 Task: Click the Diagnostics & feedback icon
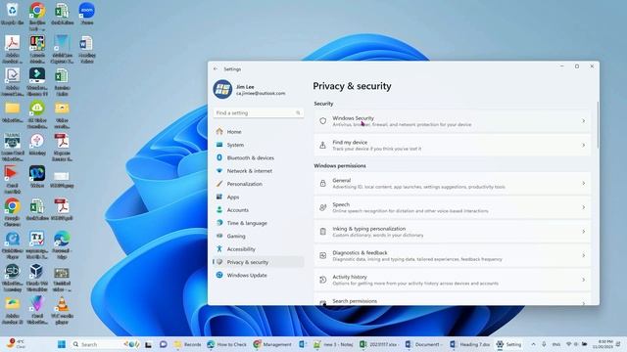[322, 255]
